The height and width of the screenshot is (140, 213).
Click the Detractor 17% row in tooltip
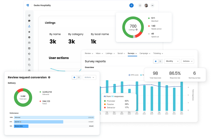click(x=116, y=108)
